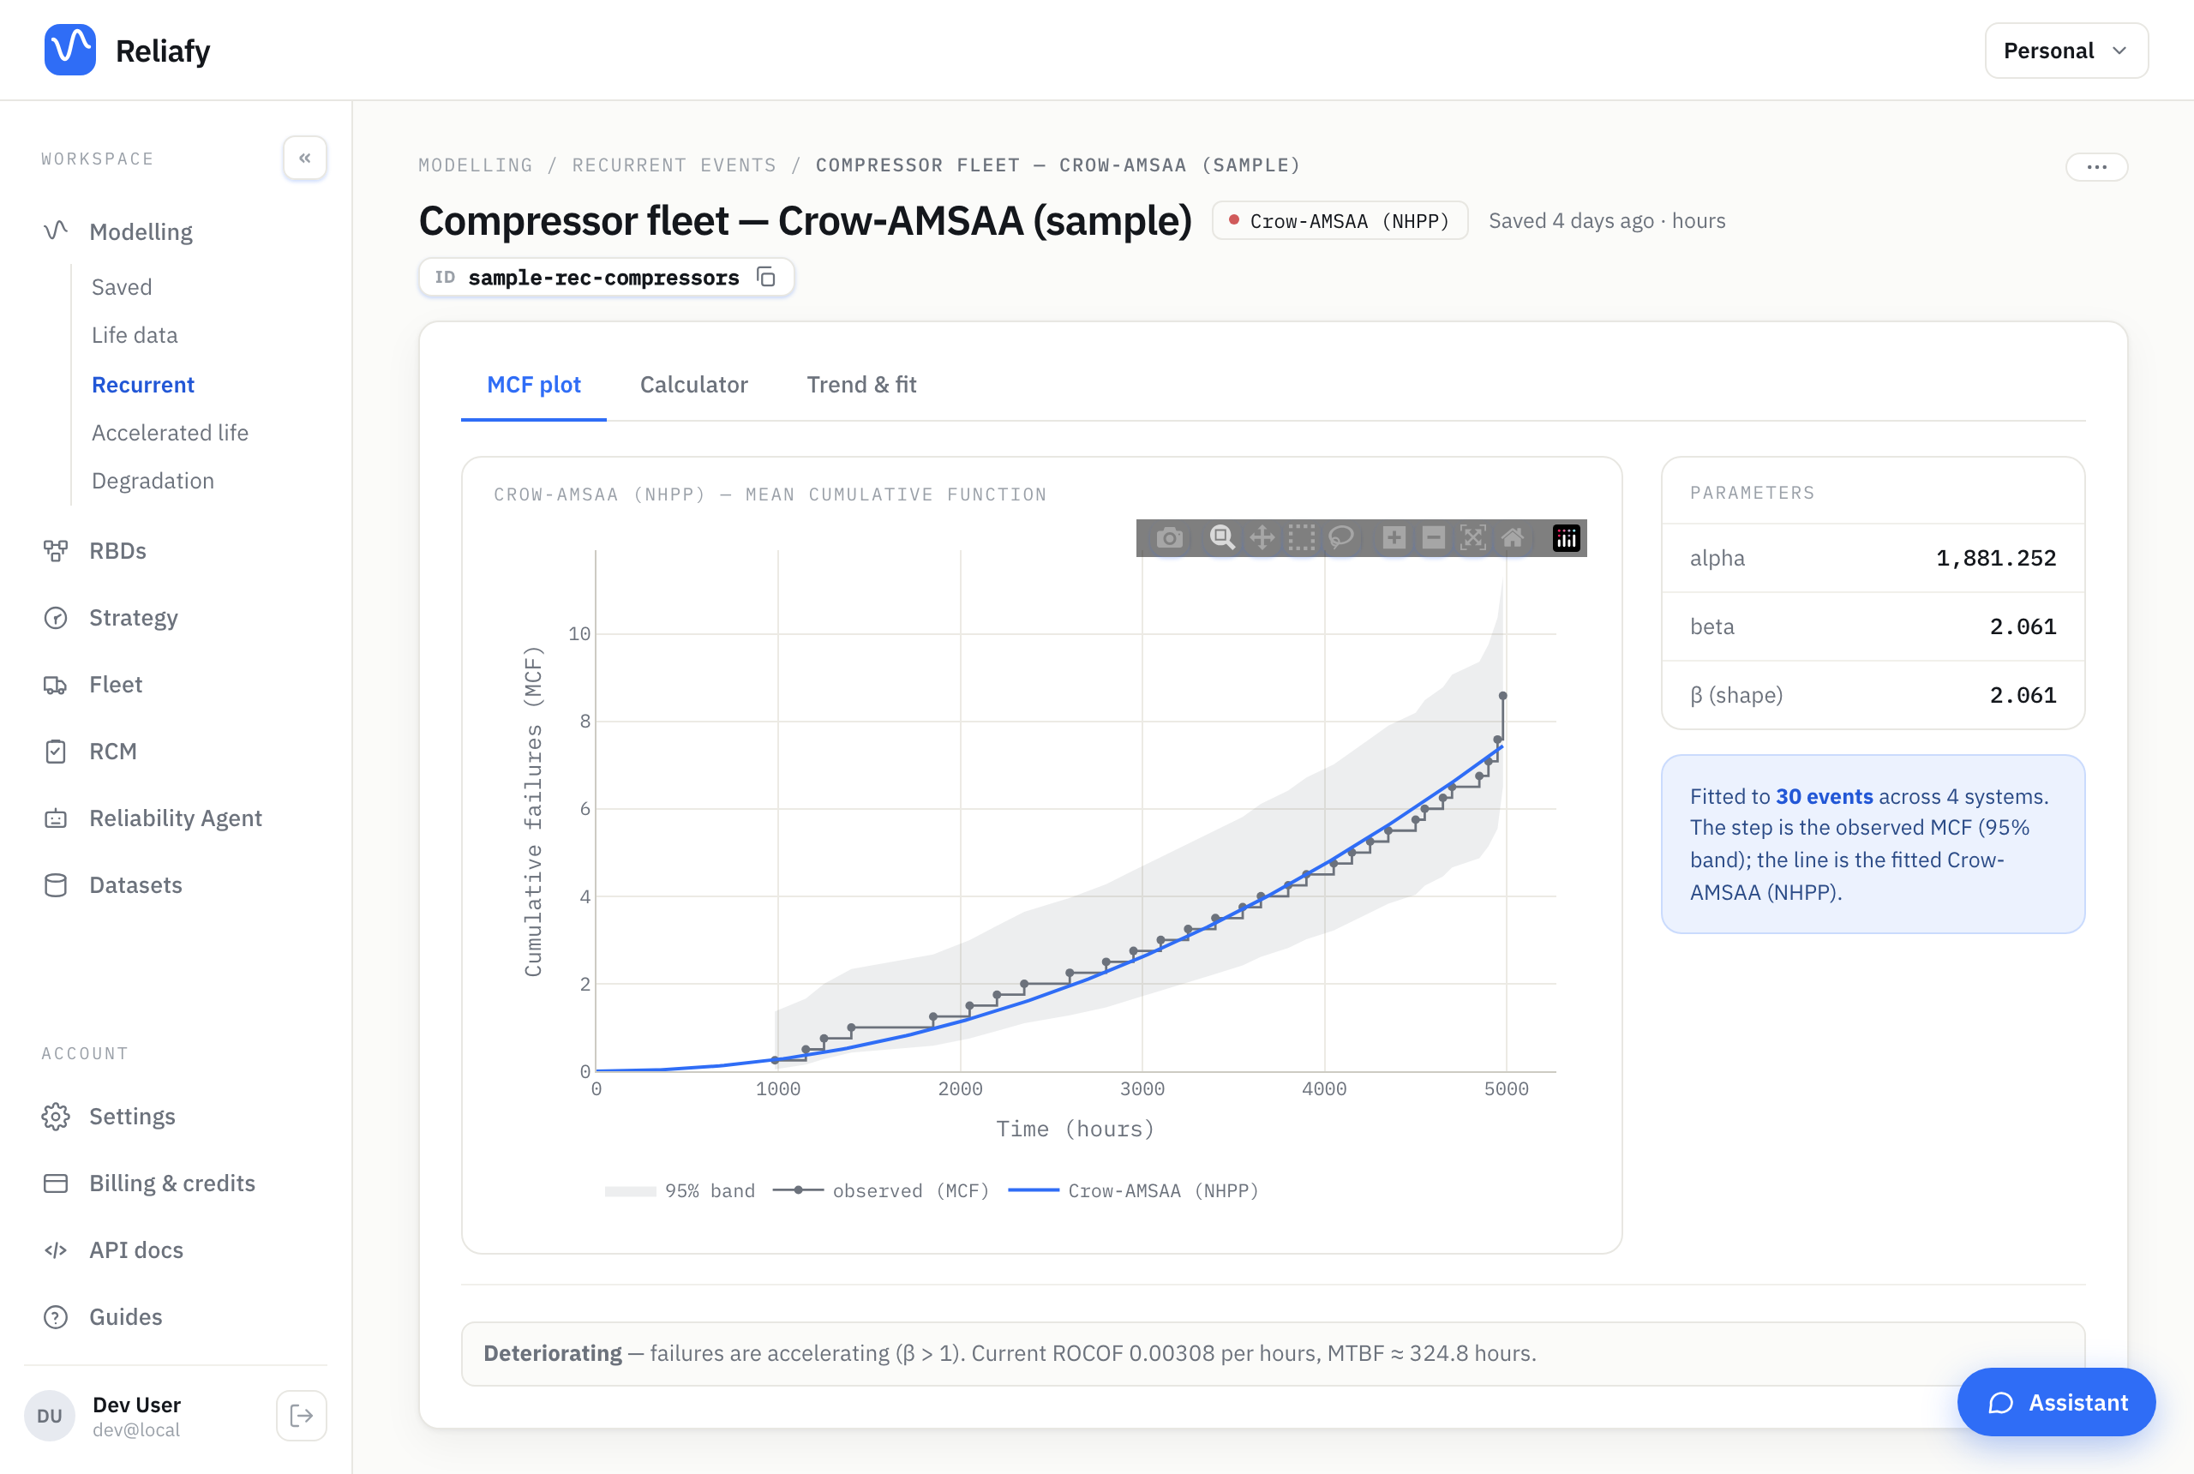2194x1474 pixels.
Task: Click the Billing & credits card icon
Action: [x=56, y=1183]
